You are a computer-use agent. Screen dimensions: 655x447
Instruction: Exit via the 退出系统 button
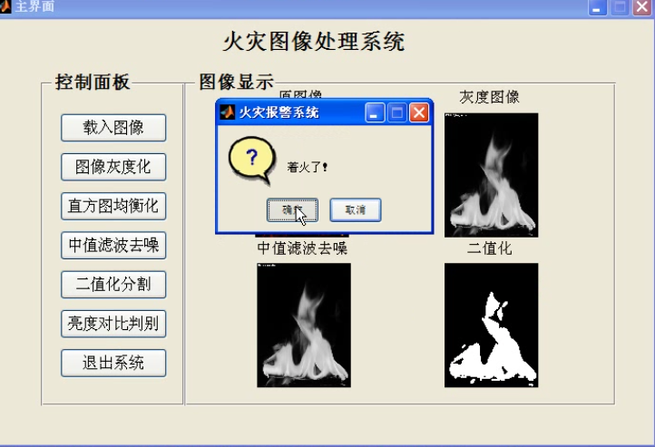(113, 363)
